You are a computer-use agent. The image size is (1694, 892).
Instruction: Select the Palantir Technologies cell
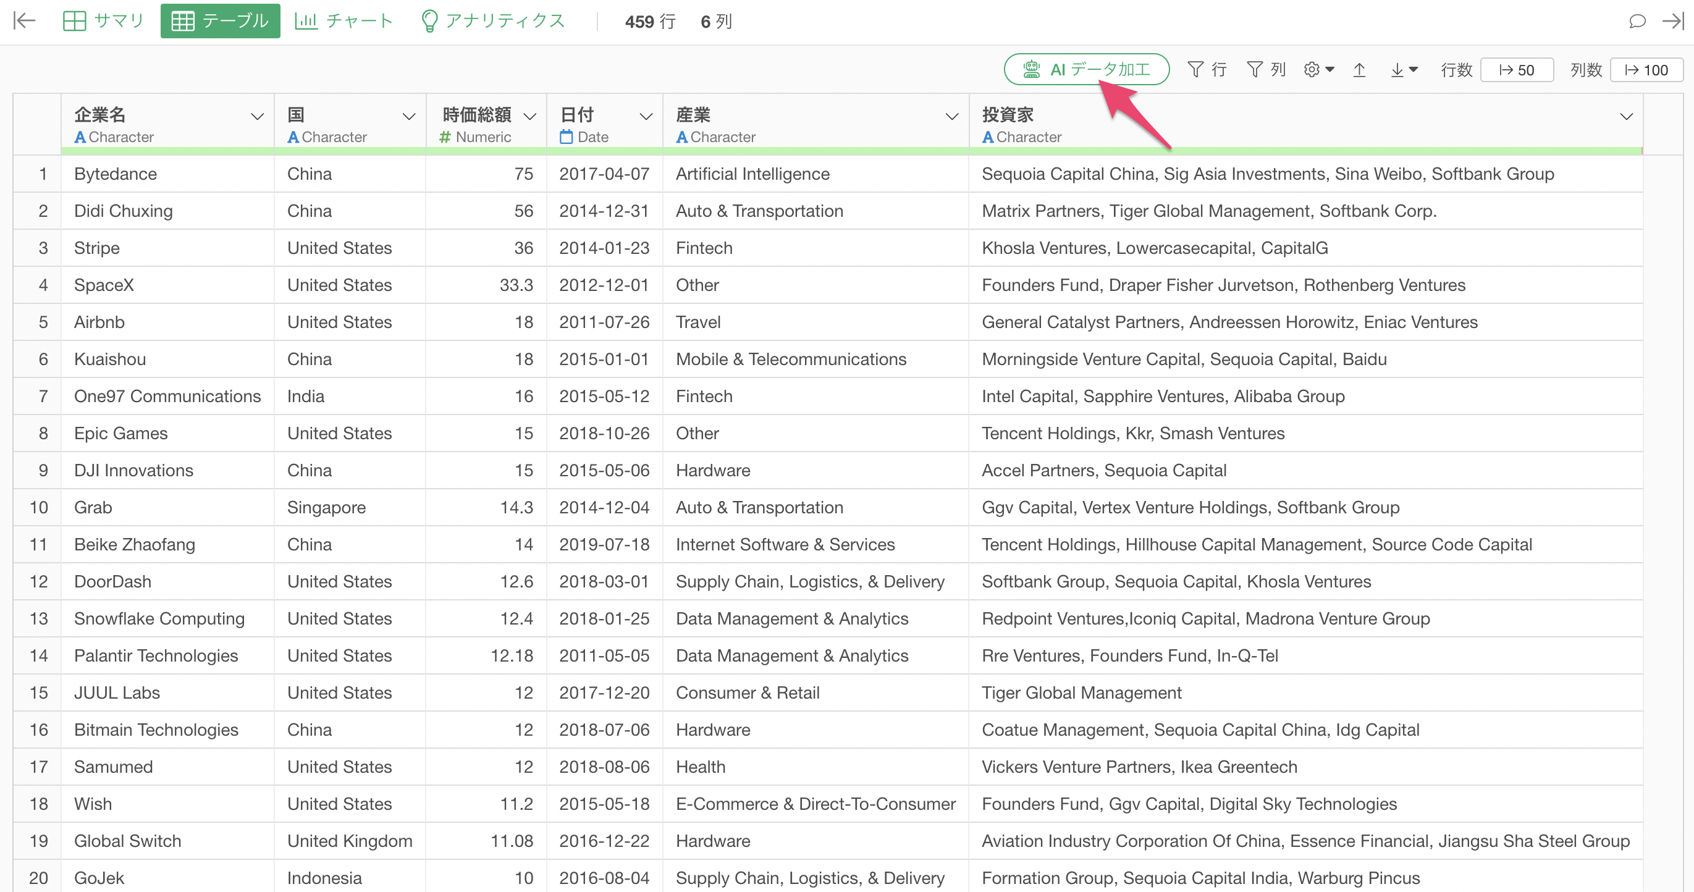tap(167, 655)
